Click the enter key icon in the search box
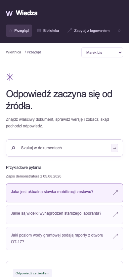 pyautogui.click(x=114, y=148)
